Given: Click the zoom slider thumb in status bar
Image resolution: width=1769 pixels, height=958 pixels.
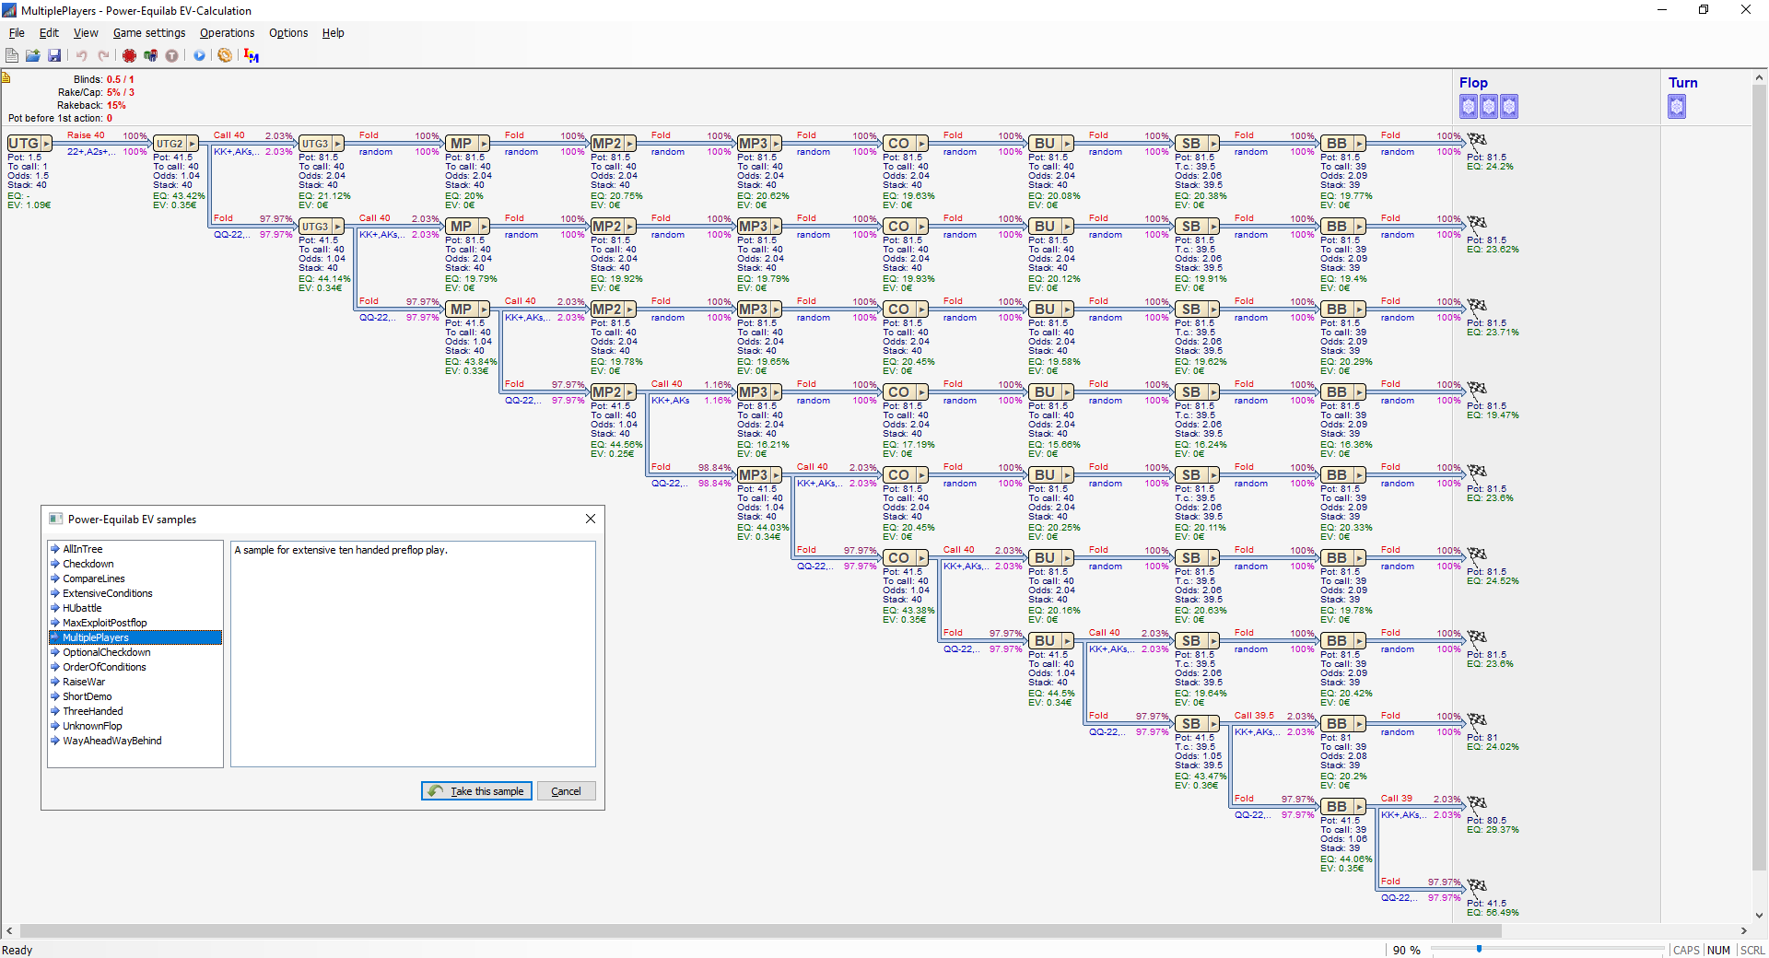Looking at the screenshot, I should (x=1480, y=949).
